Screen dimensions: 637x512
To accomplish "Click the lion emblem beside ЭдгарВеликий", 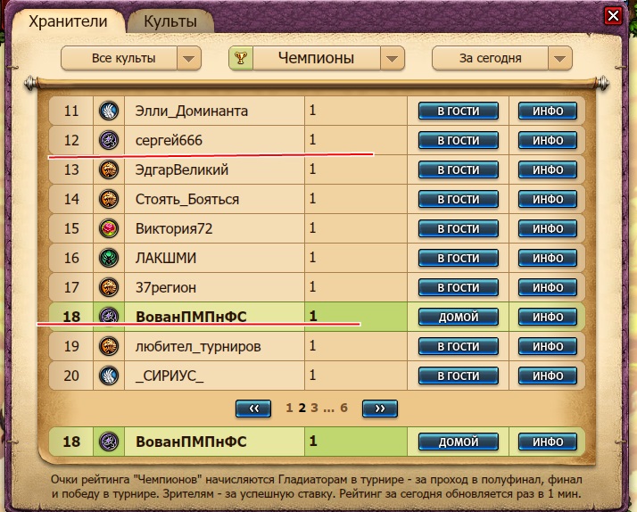I will click(x=109, y=169).
